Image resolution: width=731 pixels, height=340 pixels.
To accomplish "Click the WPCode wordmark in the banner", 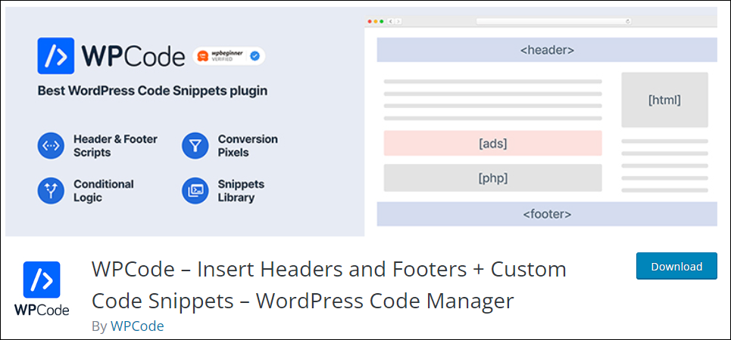I will [x=133, y=56].
